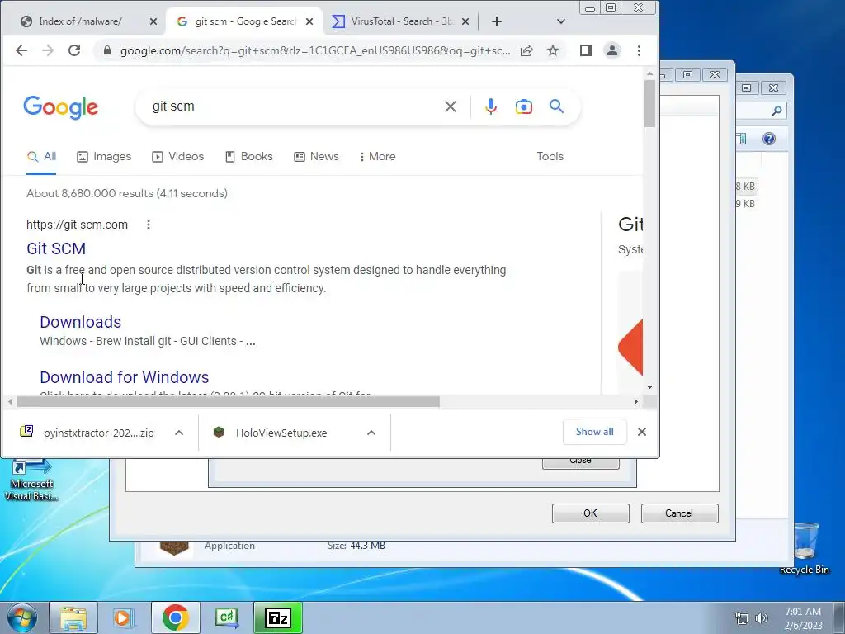This screenshot has height=634, width=845.
Task: Expand pyinstxtractor zip download options
Action: tap(179, 433)
